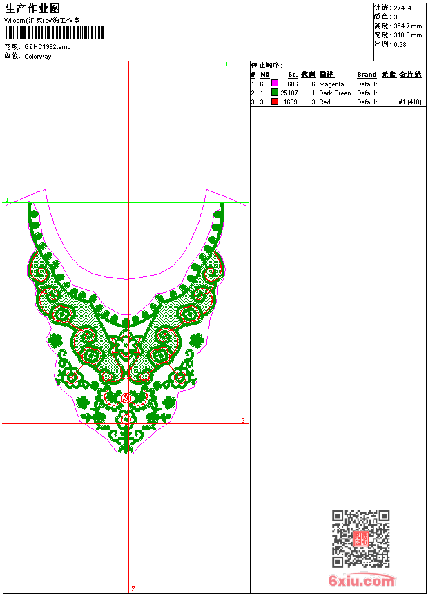This screenshot has width=428, height=594.
Task: Click Default brand in the Red row
Action: (x=367, y=102)
